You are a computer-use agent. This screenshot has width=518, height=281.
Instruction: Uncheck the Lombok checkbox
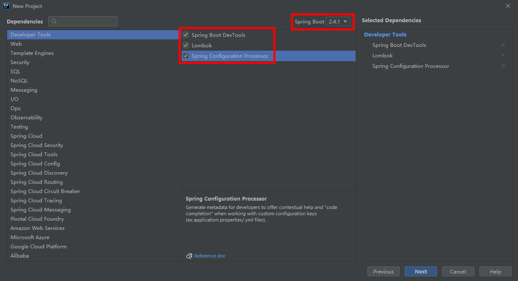186,46
